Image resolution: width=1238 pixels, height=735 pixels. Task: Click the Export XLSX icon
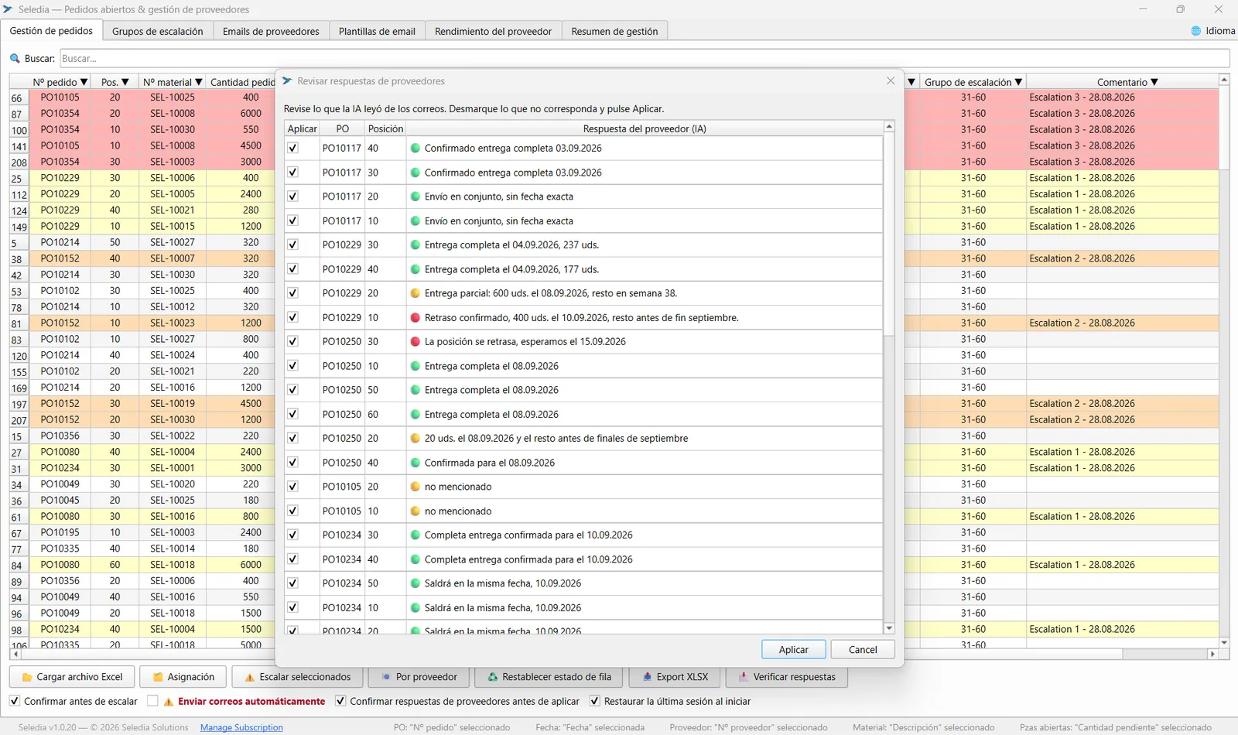pyautogui.click(x=647, y=677)
